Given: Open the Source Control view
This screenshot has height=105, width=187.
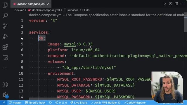Looking at the screenshot, I should point(5,26).
